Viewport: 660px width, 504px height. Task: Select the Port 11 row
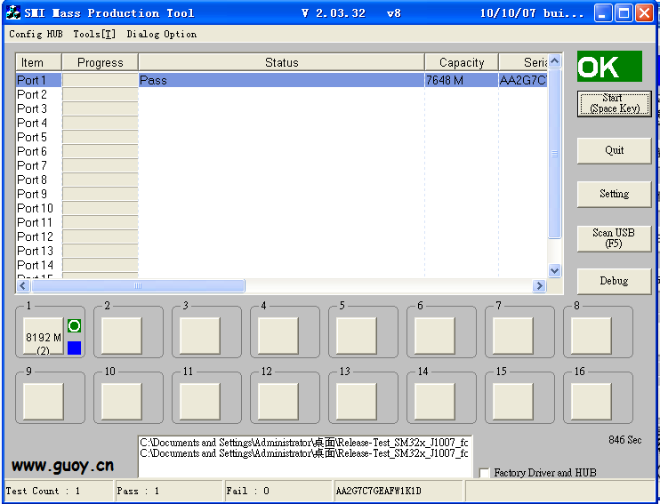(x=281, y=222)
